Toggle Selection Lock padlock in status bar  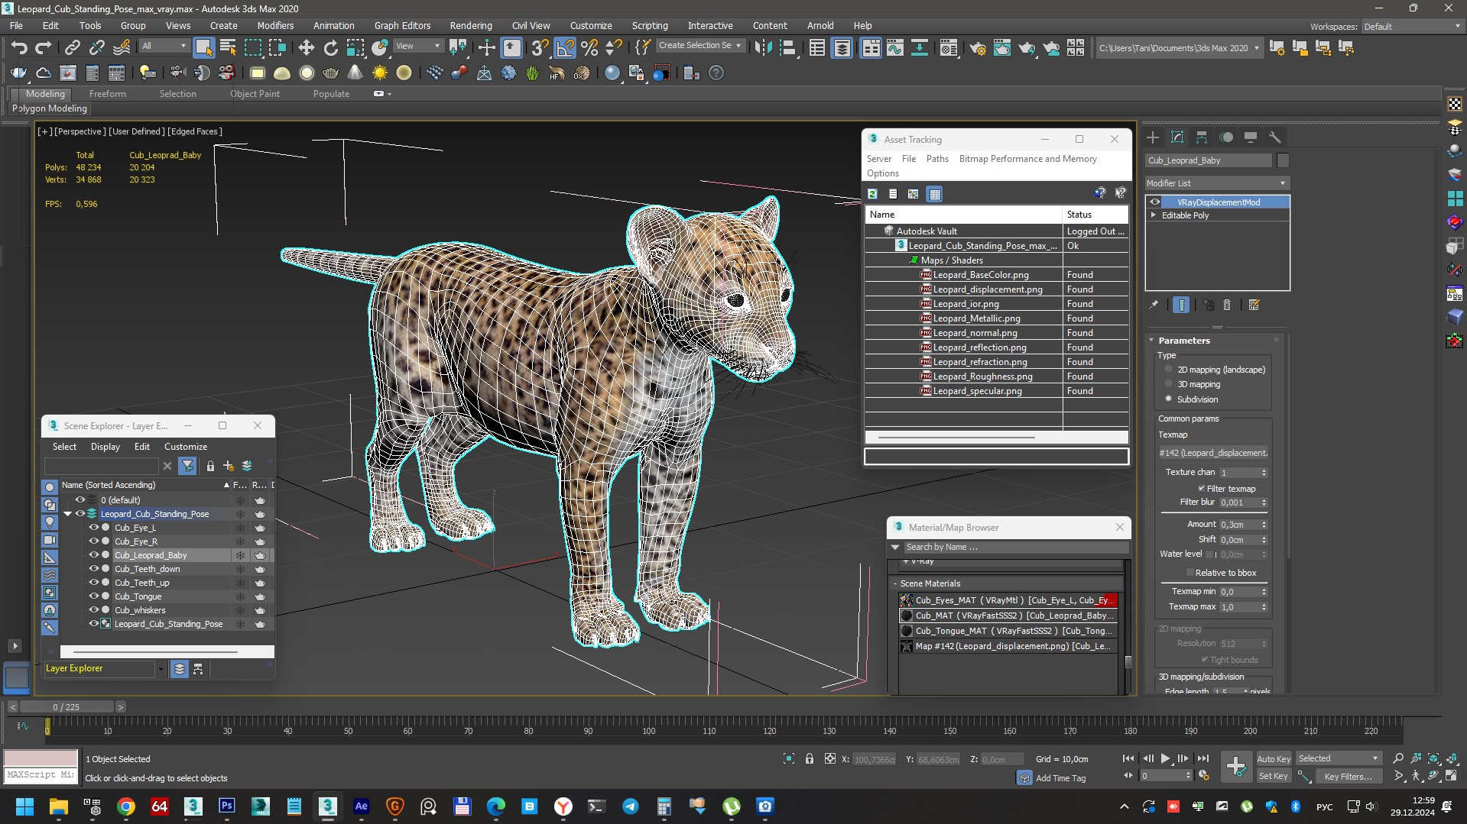tap(810, 758)
